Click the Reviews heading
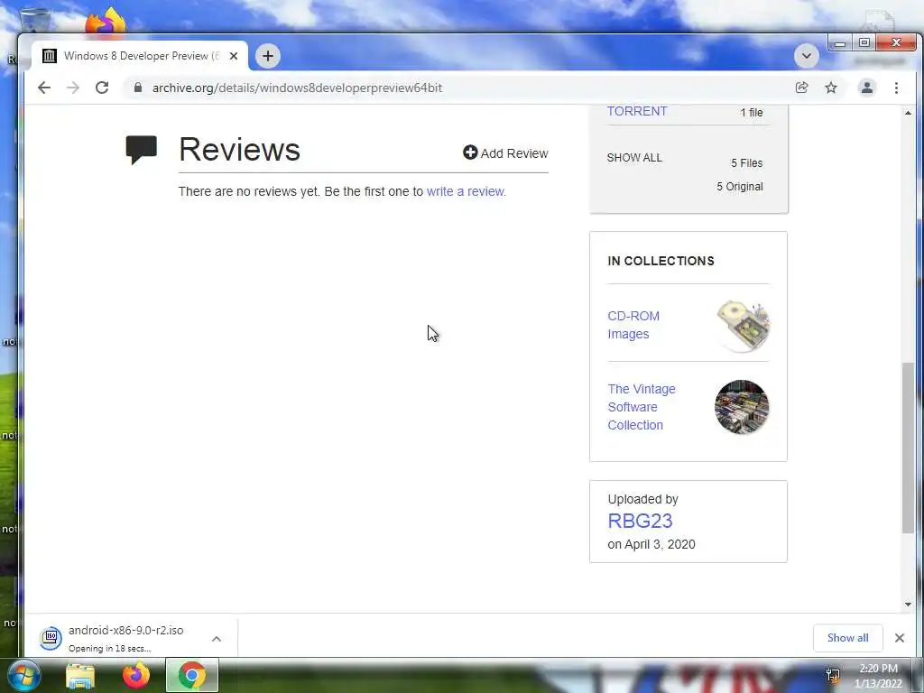 (x=239, y=149)
